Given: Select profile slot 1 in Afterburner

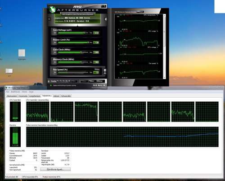Looking at the screenshot, I should click(x=58, y=81).
